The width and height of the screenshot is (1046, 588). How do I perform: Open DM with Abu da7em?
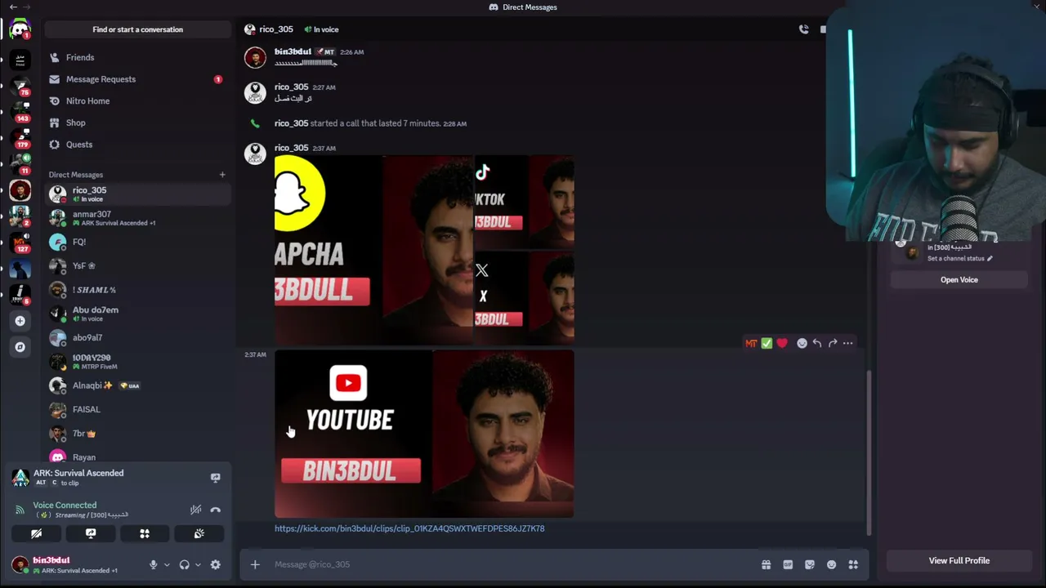point(137,314)
